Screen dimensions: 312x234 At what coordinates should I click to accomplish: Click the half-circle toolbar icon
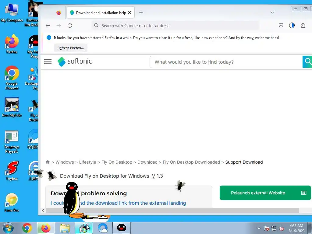(292, 26)
